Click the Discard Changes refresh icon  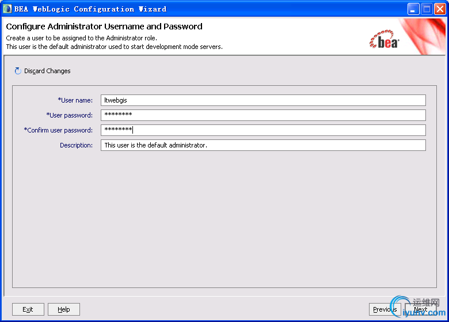click(x=18, y=71)
